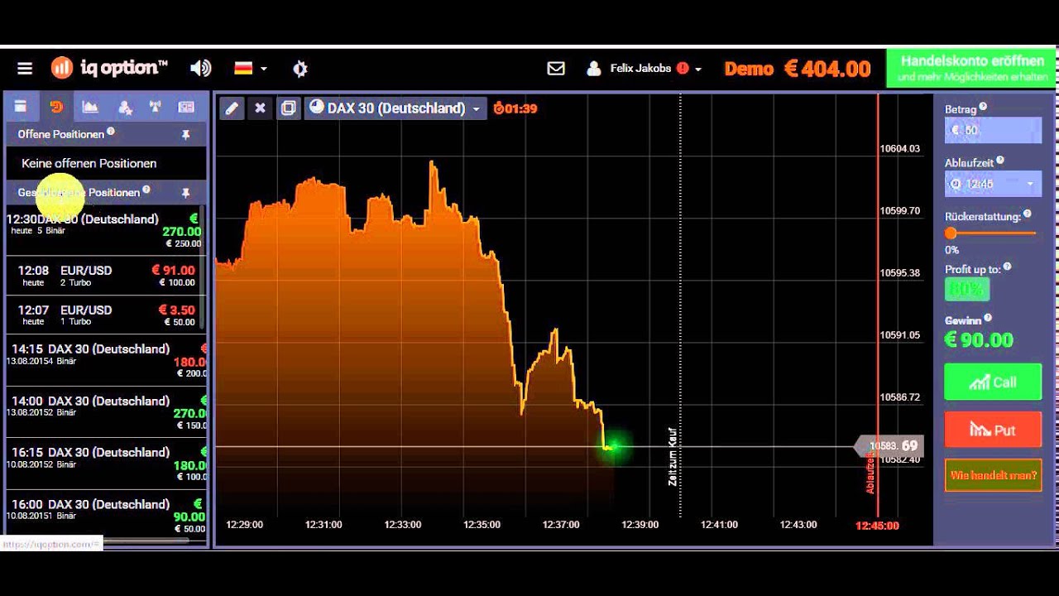Click the red Put button
The image size is (1059, 596).
(x=993, y=430)
